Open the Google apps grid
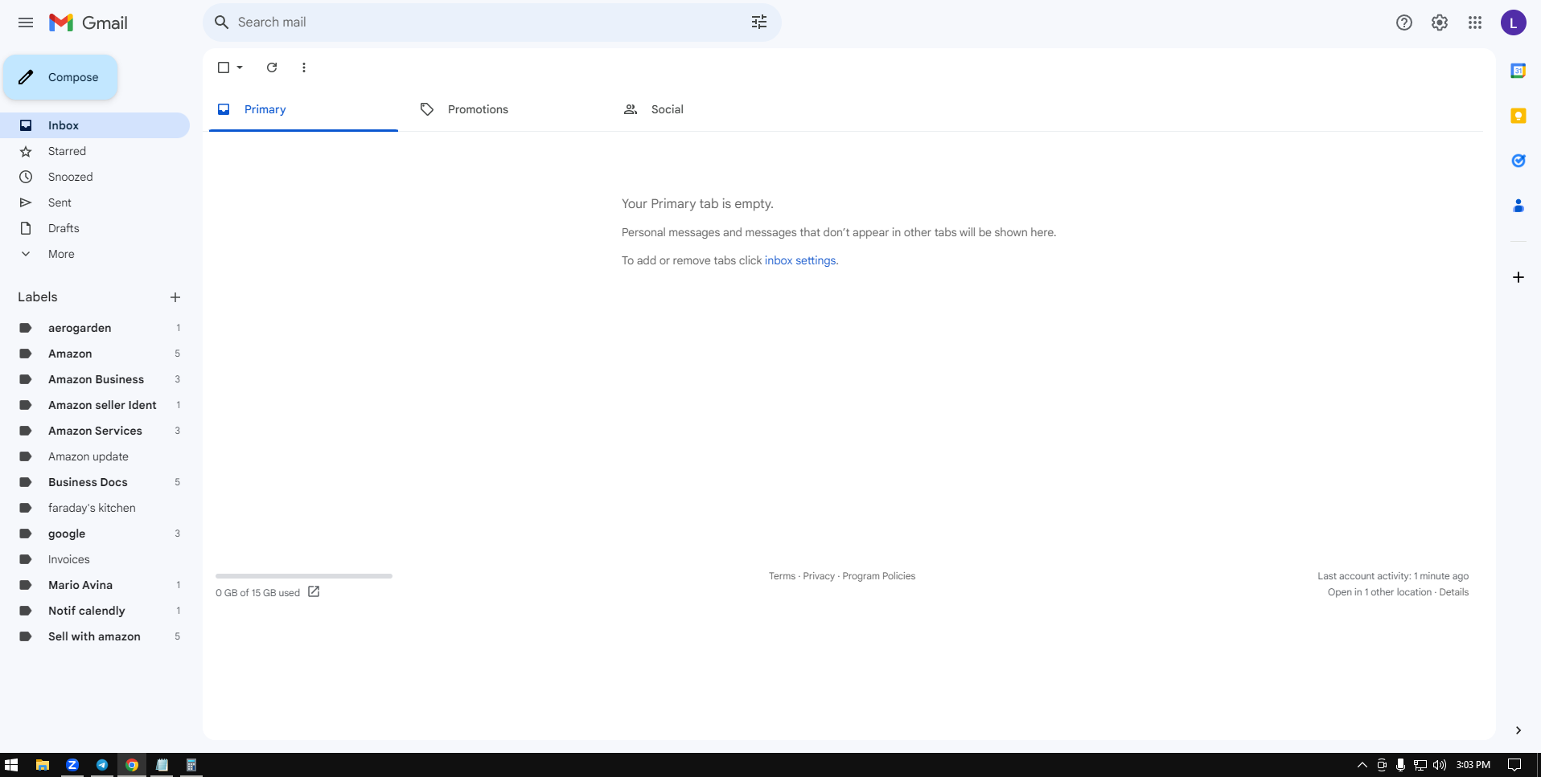The height and width of the screenshot is (777, 1541). [1475, 22]
